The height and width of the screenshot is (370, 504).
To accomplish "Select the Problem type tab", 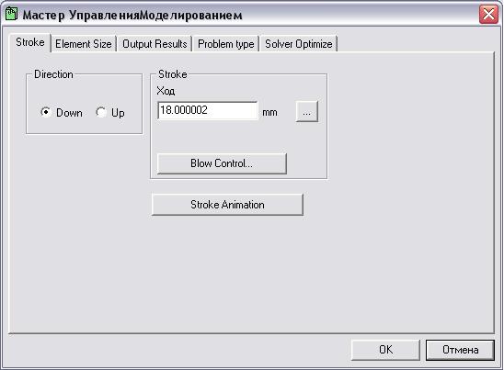I will (x=225, y=44).
